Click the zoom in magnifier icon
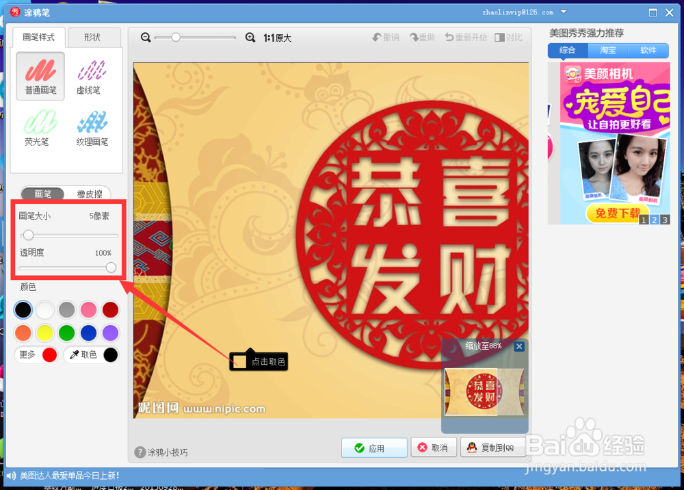The width and height of the screenshot is (684, 490). (x=250, y=37)
